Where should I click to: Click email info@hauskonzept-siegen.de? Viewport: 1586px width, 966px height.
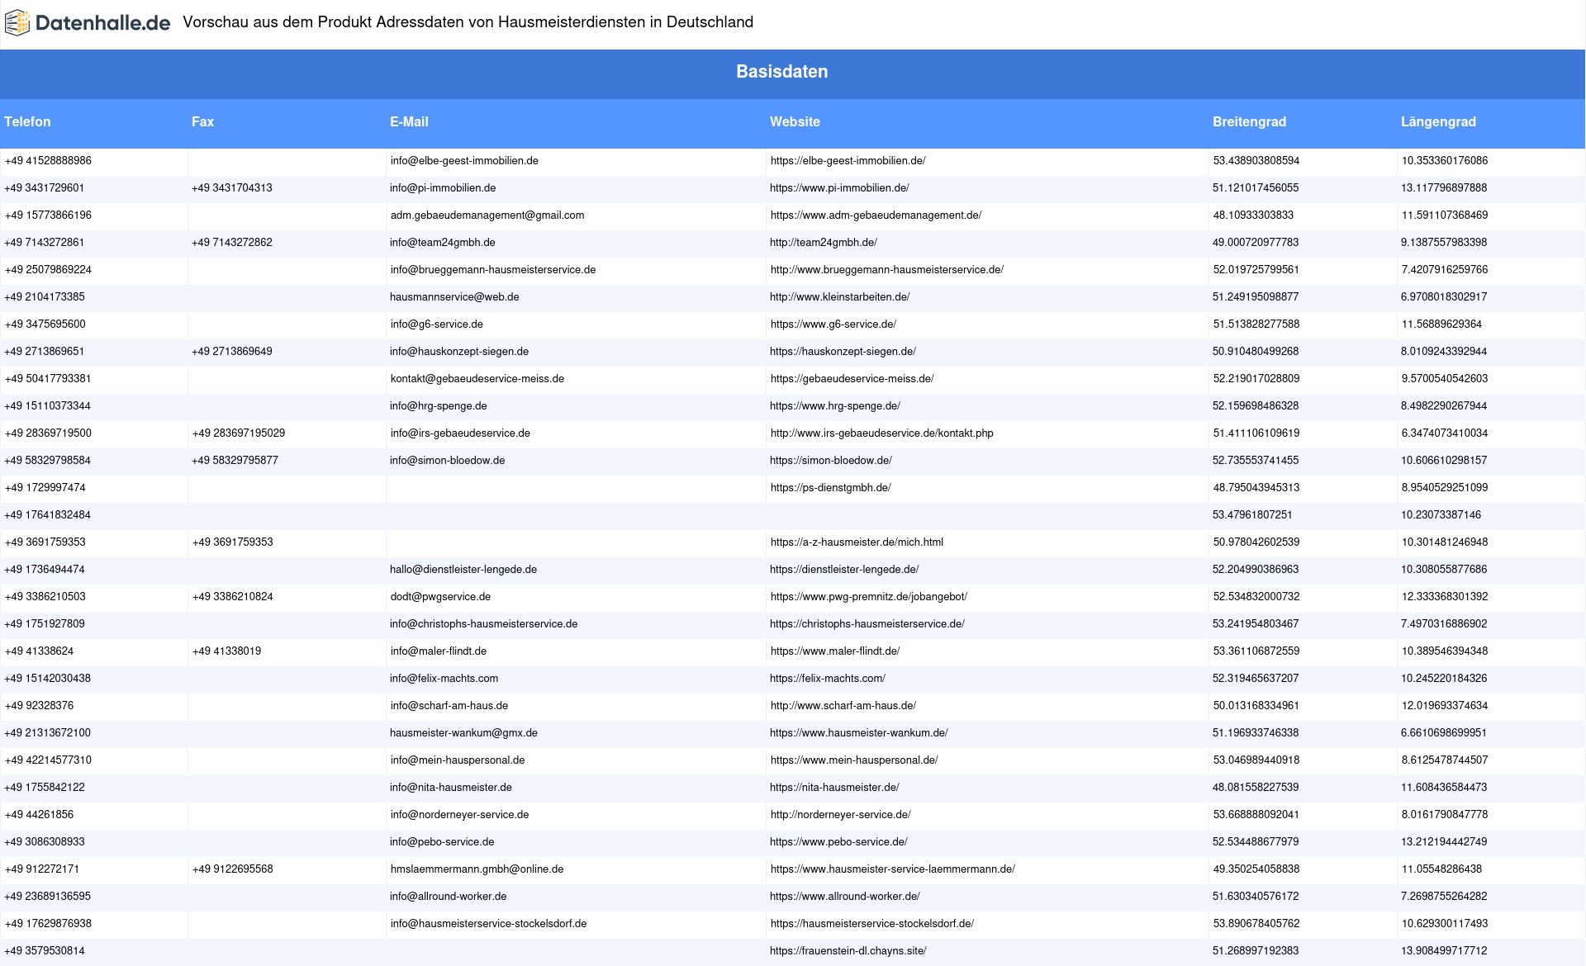tap(459, 352)
